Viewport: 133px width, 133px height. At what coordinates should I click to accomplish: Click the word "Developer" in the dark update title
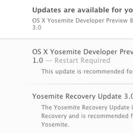tap(100, 52)
